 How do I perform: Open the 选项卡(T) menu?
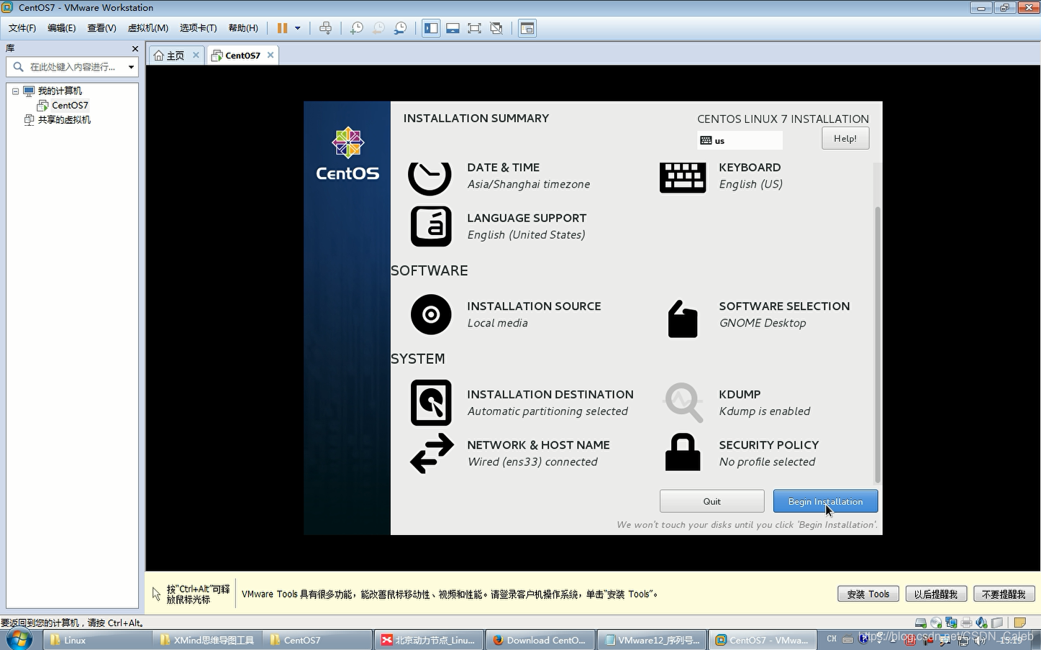click(198, 28)
